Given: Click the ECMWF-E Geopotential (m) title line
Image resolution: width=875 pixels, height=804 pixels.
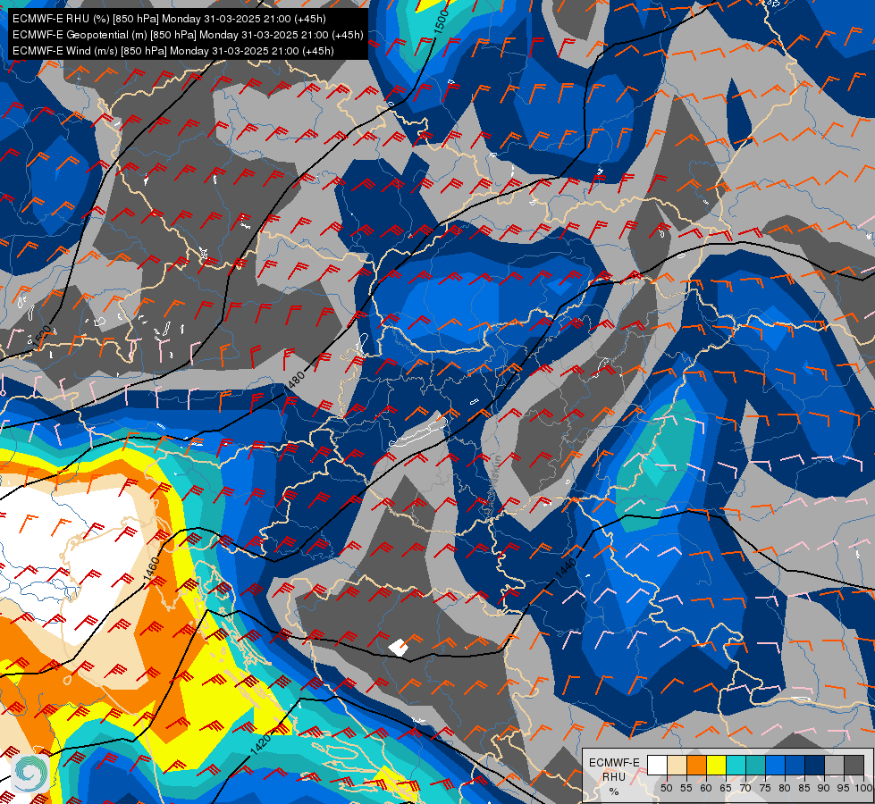Looking at the screenshot, I should tap(188, 35).
